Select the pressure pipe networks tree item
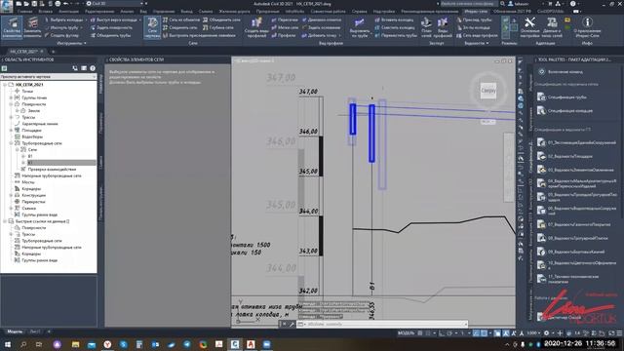The image size is (624, 351). 52,175
